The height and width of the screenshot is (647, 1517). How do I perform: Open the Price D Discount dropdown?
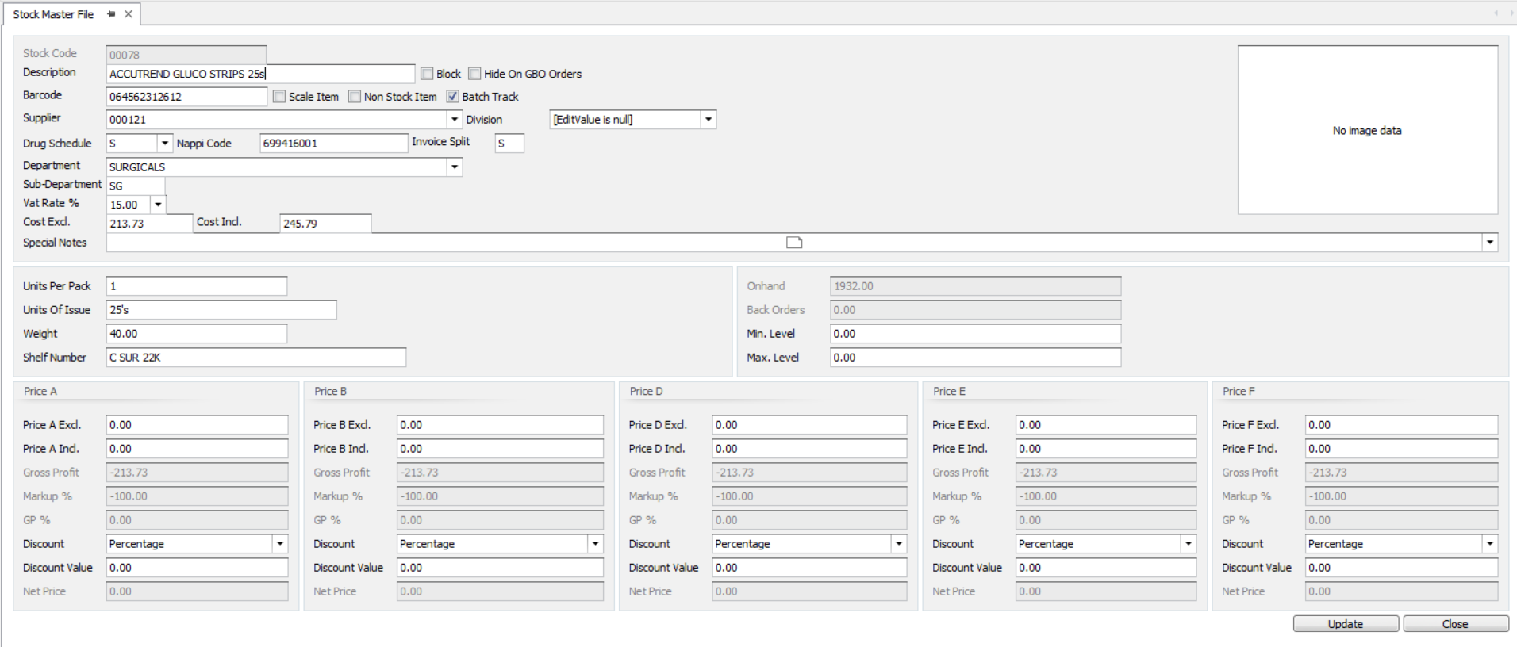coord(899,544)
